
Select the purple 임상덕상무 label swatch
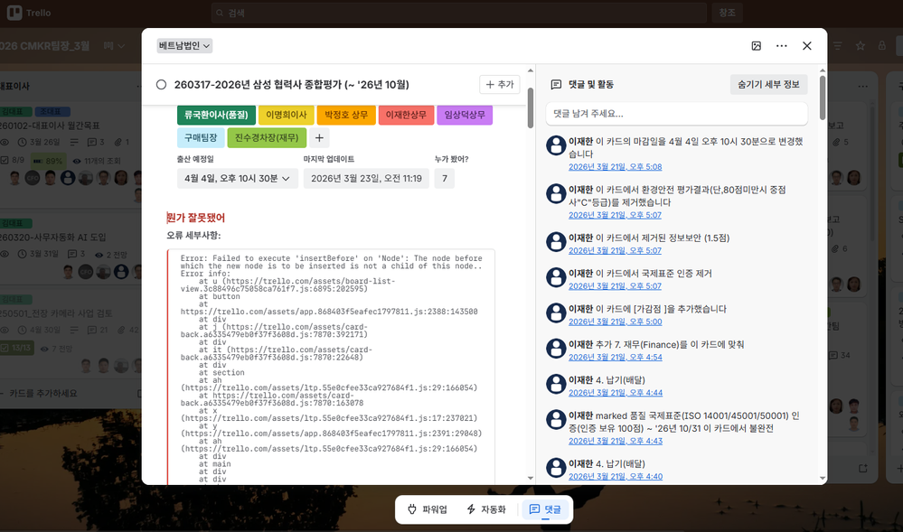coord(464,116)
